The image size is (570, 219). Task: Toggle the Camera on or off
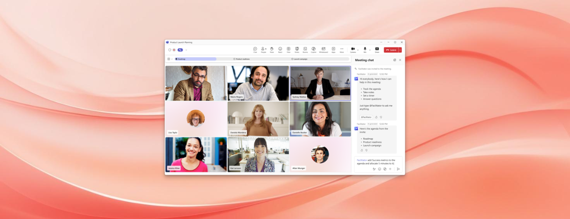353,49
